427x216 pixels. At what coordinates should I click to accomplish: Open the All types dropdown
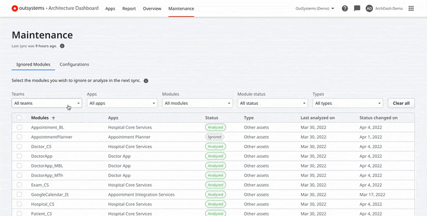pos(348,103)
